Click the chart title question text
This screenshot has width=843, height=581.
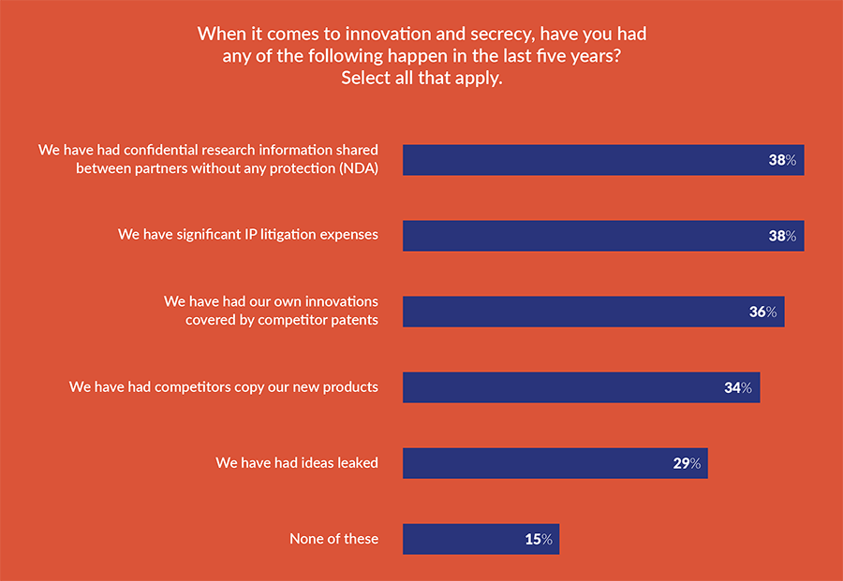click(421, 44)
